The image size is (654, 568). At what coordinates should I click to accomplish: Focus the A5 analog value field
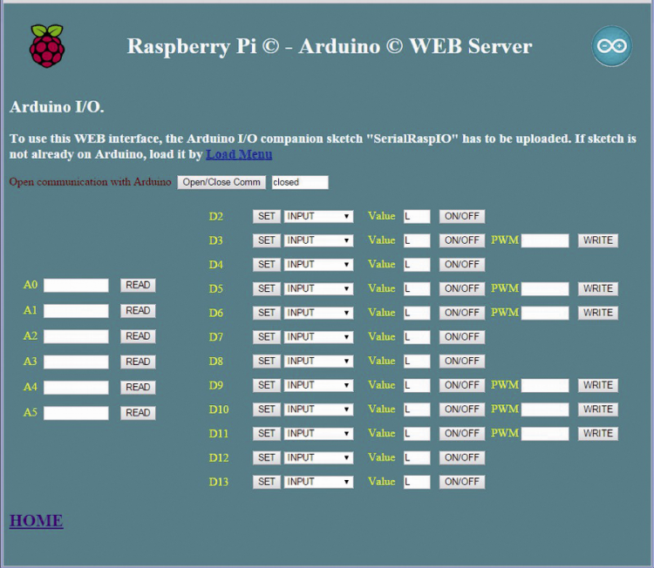tap(76, 413)
